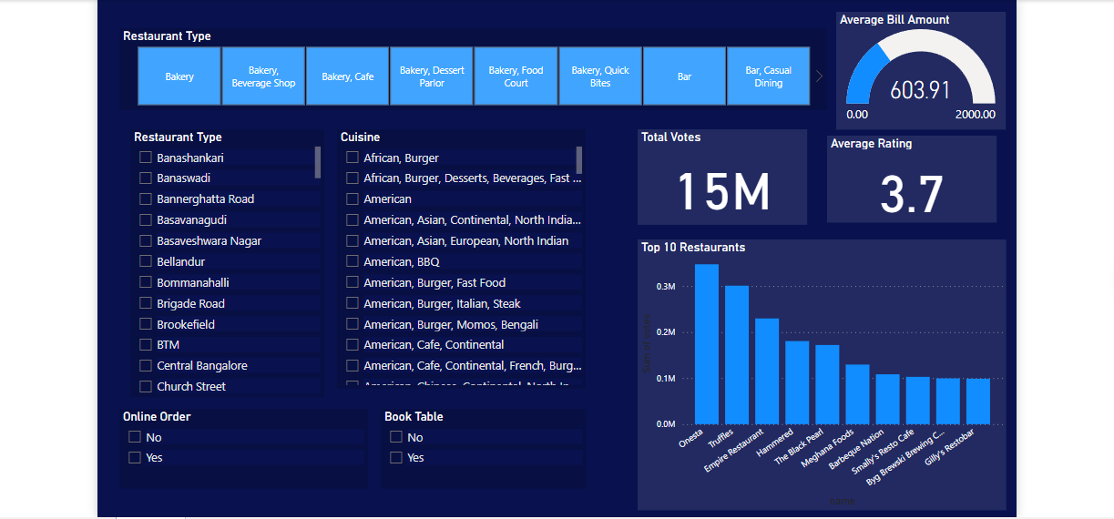Check Book Table No option

396,437
